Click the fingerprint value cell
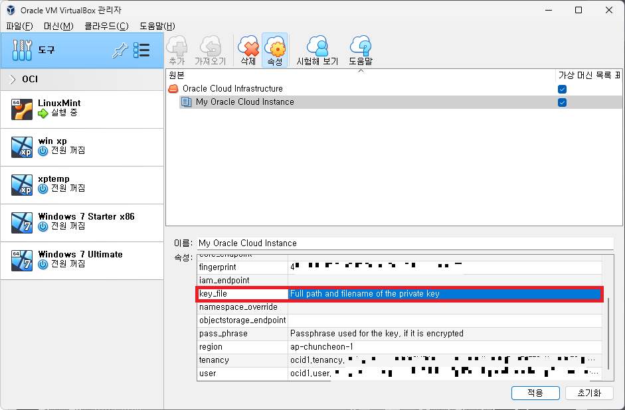 click(445, 267)
